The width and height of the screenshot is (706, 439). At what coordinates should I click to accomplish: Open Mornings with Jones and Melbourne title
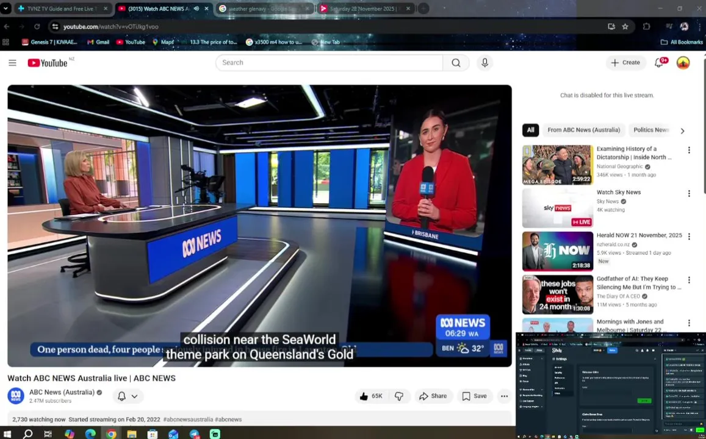(630, 326)
